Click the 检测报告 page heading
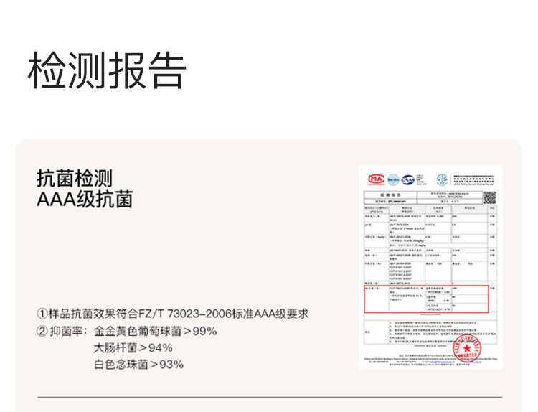The height and width of the screenshot is (412, 538). click(x=107, y=70)
